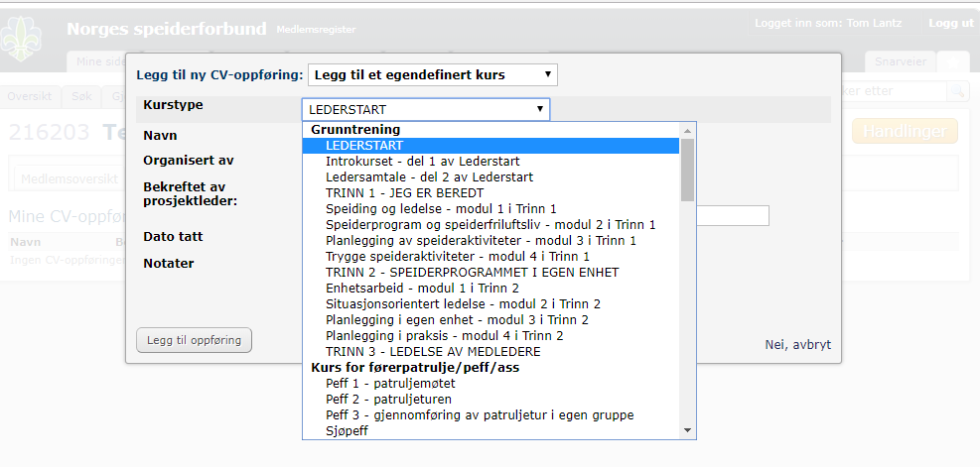Click the 'Leter etter' search field
The width and height of the screenshot is (980, 467).
893,91
